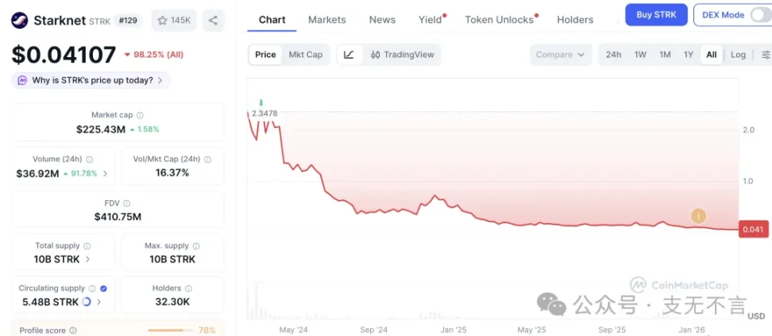772x336 pixels.
Task: Switch chart to Mkt Cap view
Action: (305, 55)
